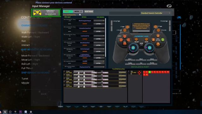The width and height of the screenshot is (202, 114).
Task: Click the A face button on gamepad diagram
Action: [x=158, y=44]
